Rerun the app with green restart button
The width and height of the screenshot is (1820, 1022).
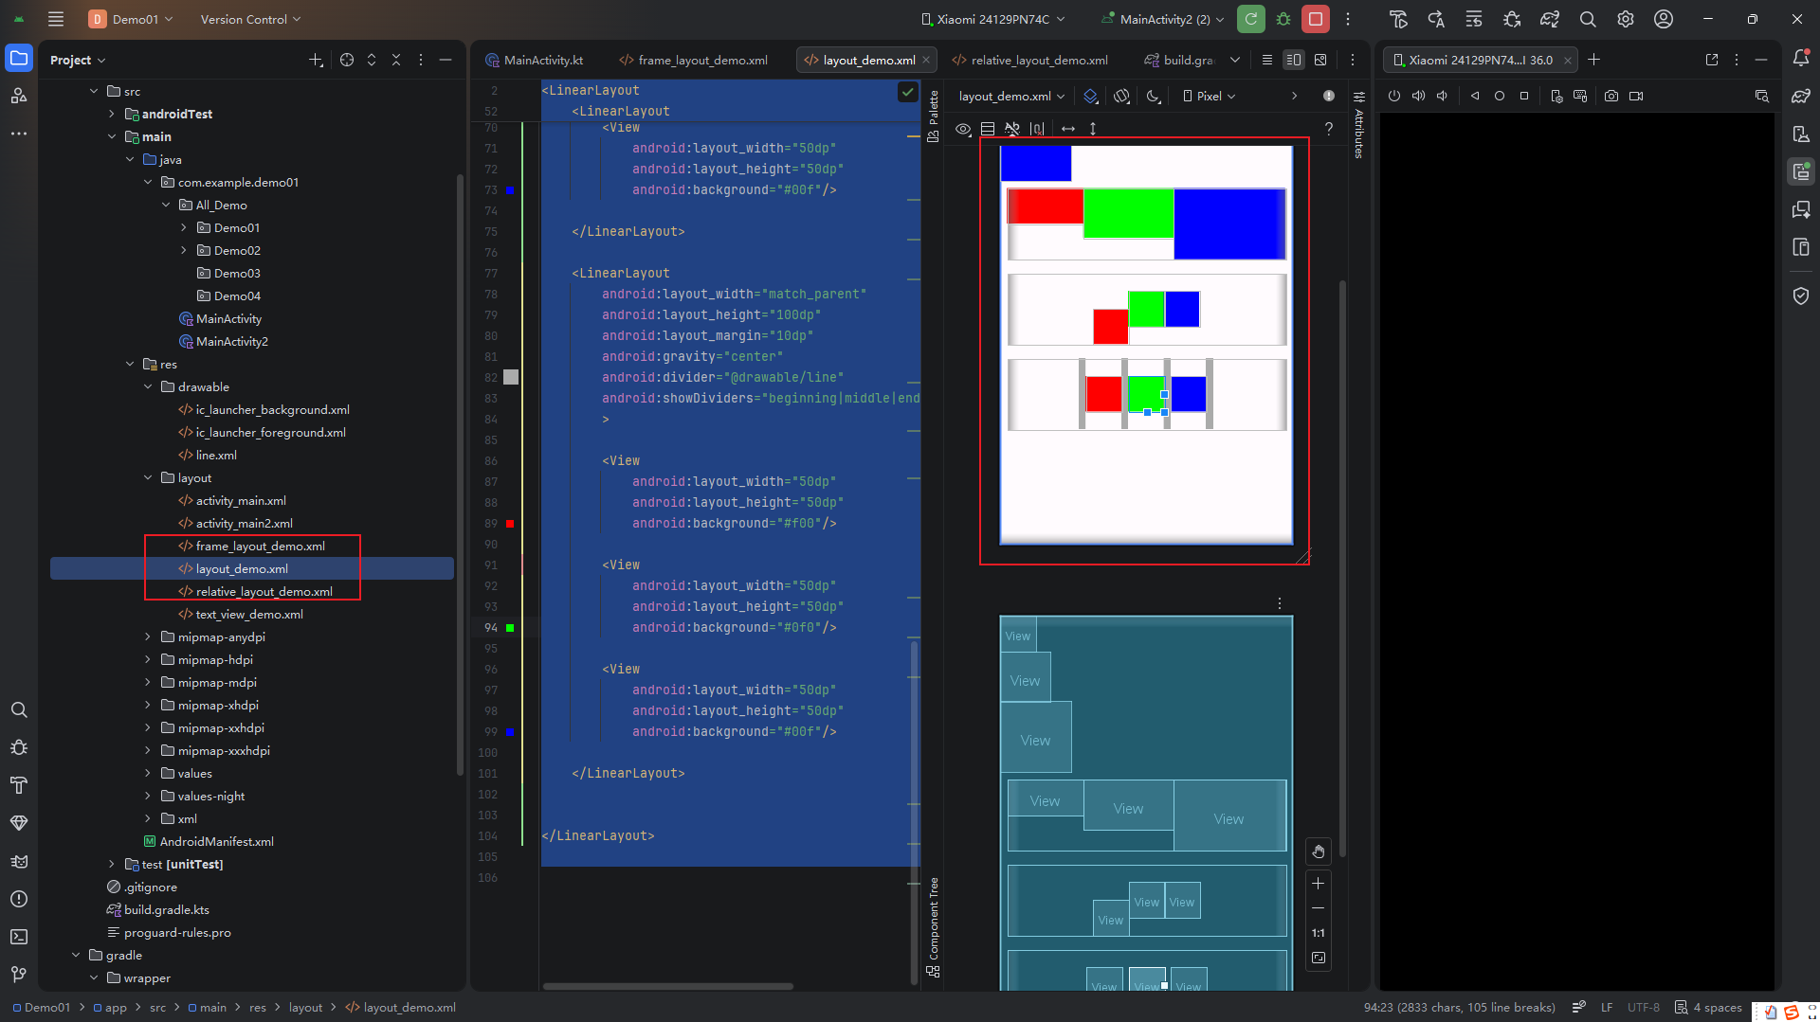coord(1251,19)
